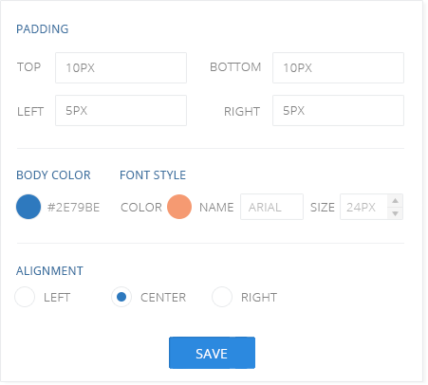Open the orange font color swatch
The image size is (428, 385).
pyautogui.click(x=179, y=207)
